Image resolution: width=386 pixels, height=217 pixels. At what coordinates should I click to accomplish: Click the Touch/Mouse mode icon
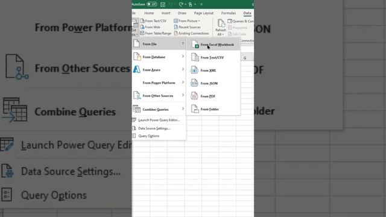(191, 4)
